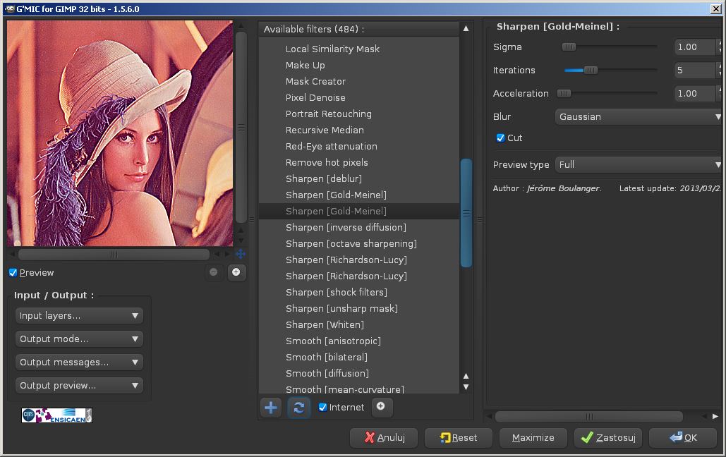Open the Output messages dropdown
Viewport: 726px width, 457px height.
[x=79, y=362]
